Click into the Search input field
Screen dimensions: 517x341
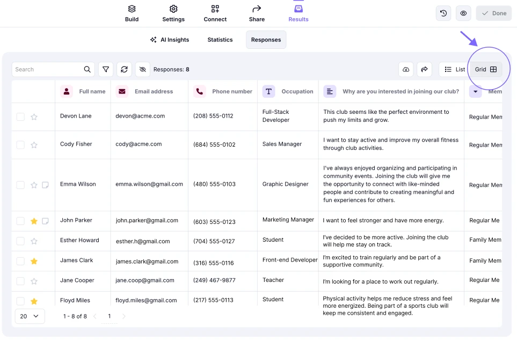(47, 69)
